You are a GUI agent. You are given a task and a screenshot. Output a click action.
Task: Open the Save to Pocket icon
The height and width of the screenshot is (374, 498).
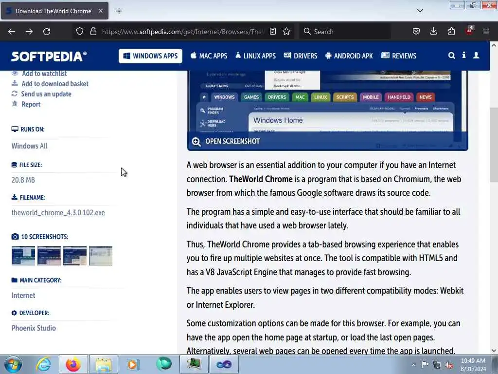coord(416,31)
